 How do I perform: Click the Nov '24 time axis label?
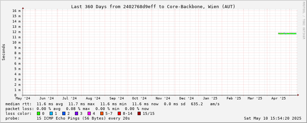coord(163,98)
